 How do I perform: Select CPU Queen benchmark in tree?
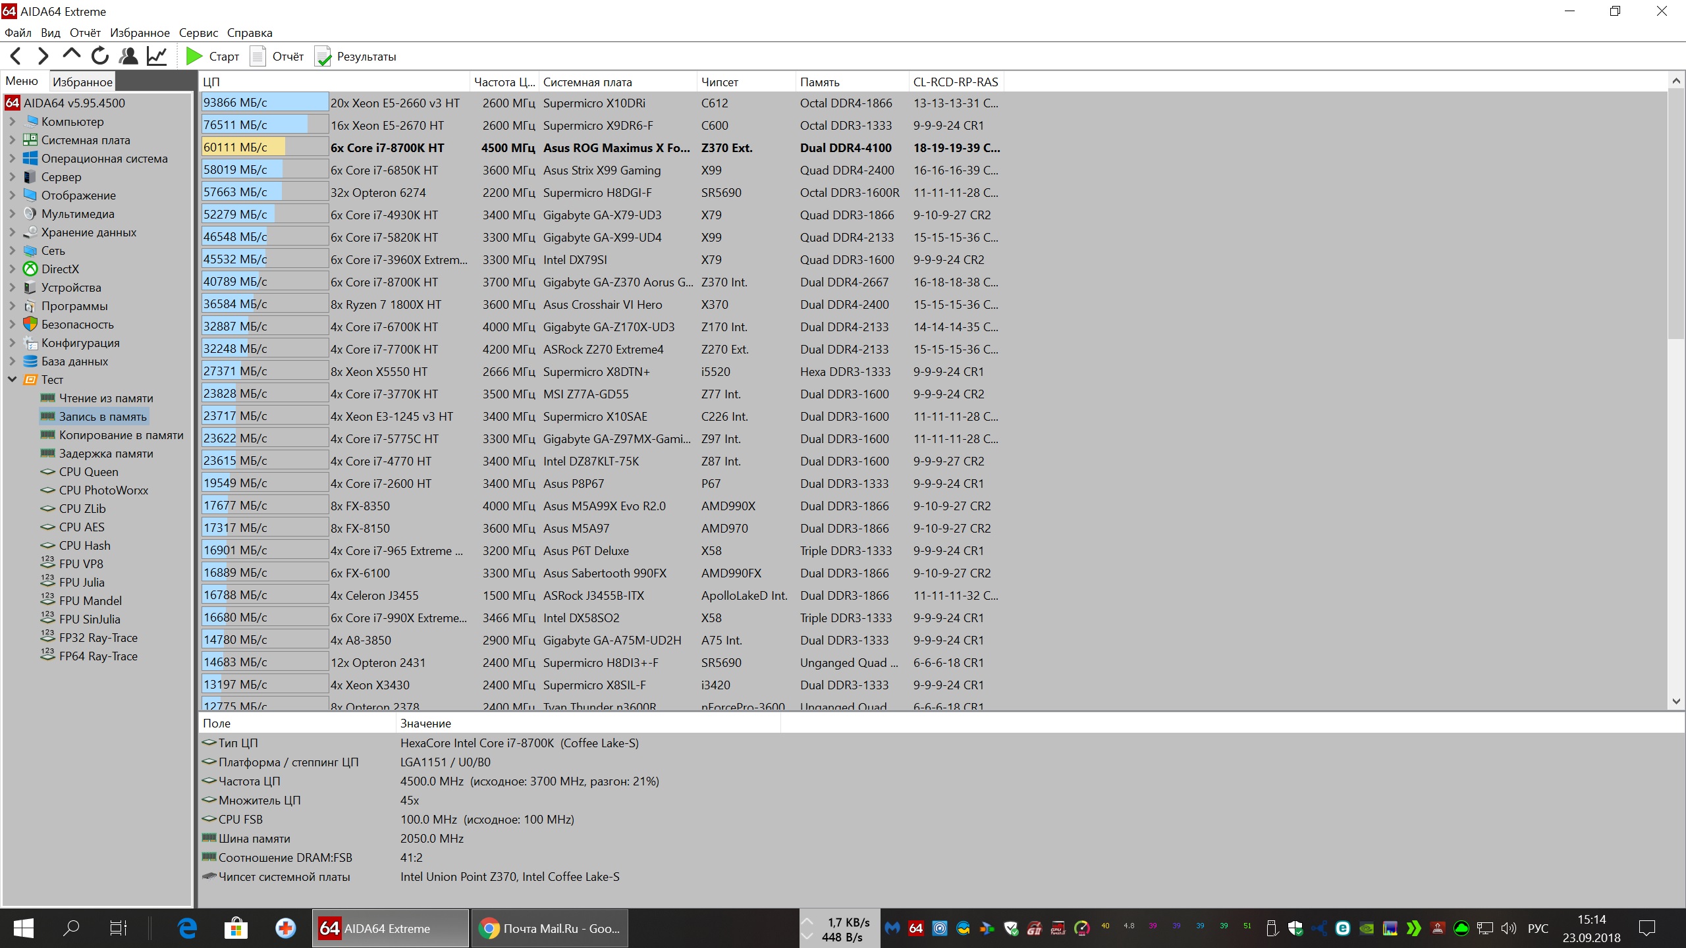coord(88,472)
